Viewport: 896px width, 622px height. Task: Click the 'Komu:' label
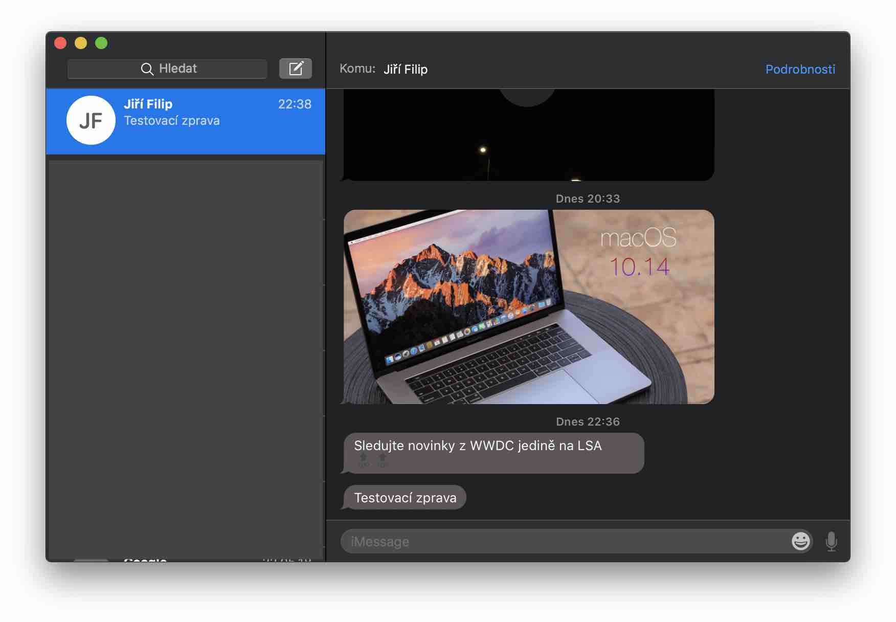click(357, 69)
